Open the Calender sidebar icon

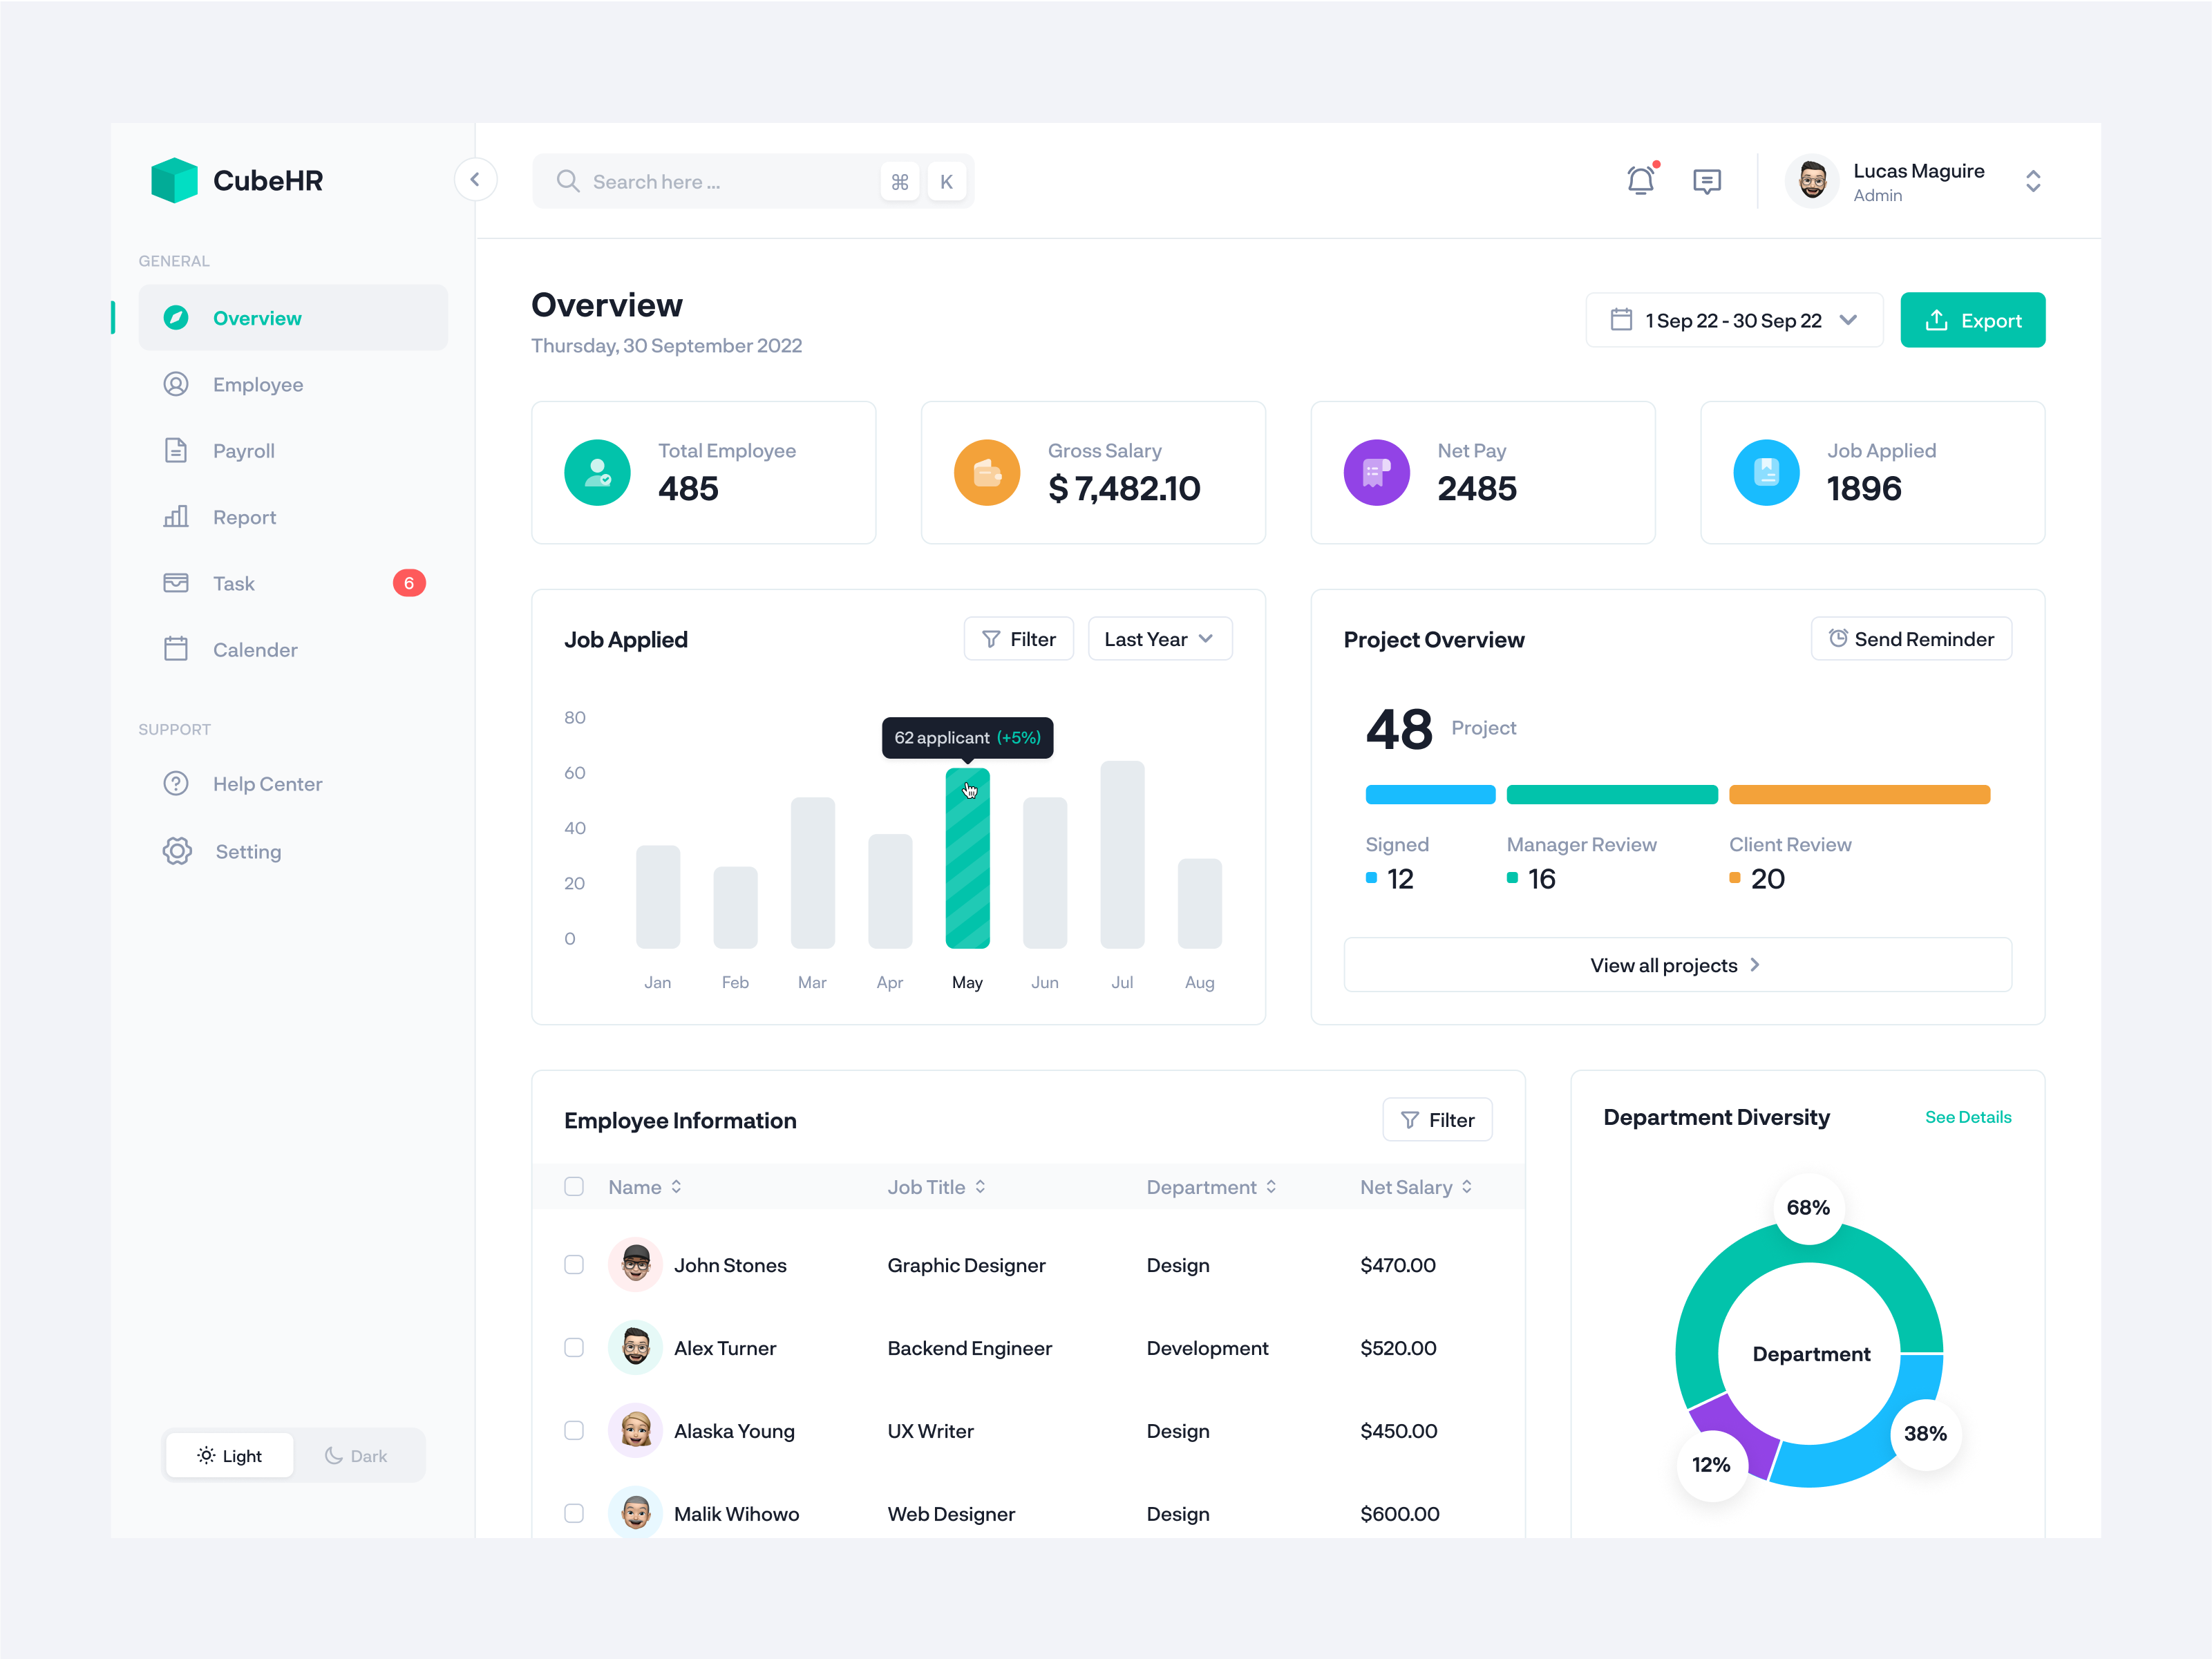[x=176, y=649]
